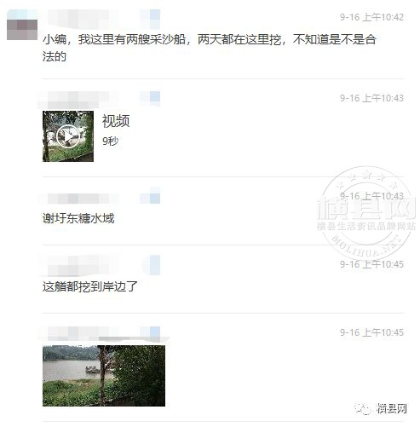Click the 9-16 上午10:42 timestamp
Image resolution: width=420 pixels, height=427 pixels.
tap(371, 17)
